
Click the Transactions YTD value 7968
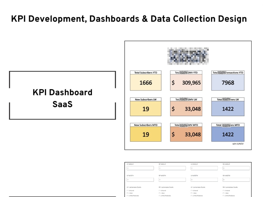click(x=228, y=82)
